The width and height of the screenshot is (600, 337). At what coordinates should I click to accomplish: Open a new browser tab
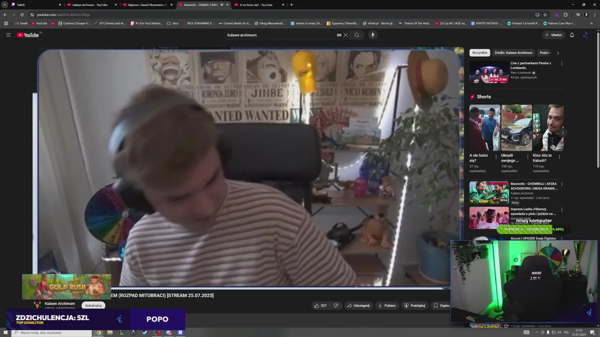click(292, 5)
